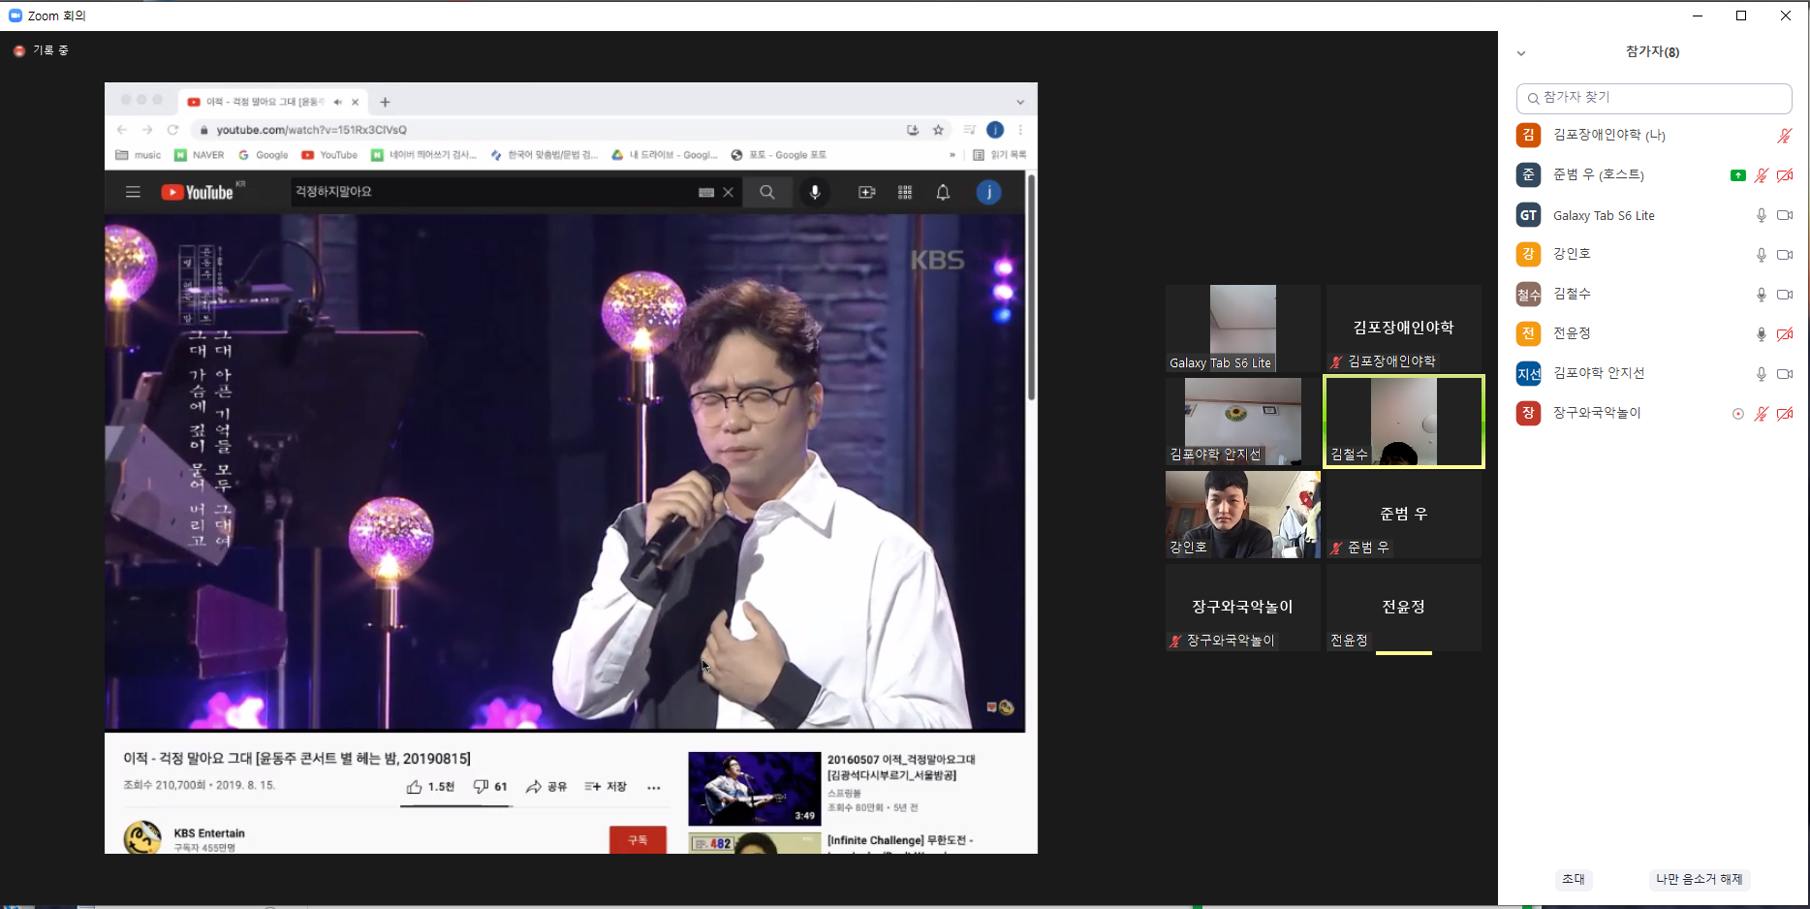Click the recording indicator for 장구와국악놀이
This screenshot has height=909, width=1810.
click(x=1738, y=414)
